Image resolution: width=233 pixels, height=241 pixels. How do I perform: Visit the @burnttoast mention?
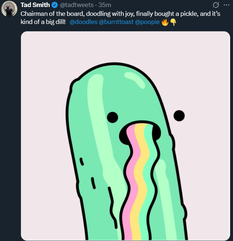tap(116, 22)
